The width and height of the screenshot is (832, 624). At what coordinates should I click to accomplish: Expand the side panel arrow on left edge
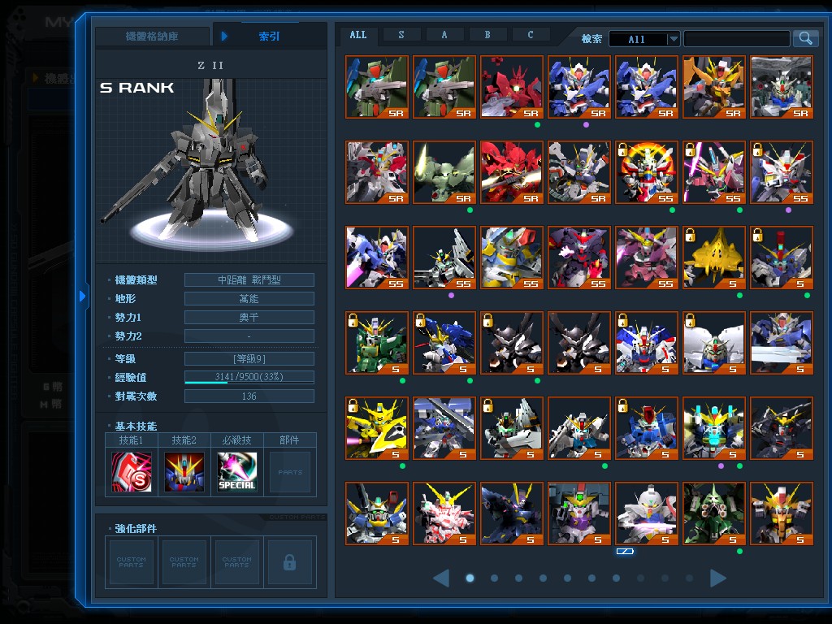(x=82, y=296)
